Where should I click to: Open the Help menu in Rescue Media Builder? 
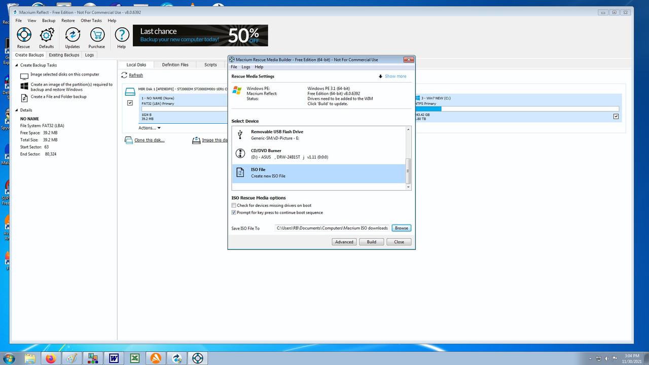(x=259, y=67)
